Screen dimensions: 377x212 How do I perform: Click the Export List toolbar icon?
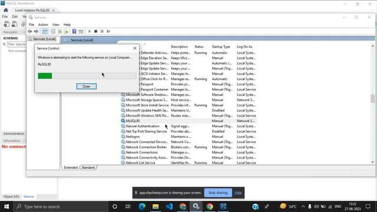[x=66, y=31]
